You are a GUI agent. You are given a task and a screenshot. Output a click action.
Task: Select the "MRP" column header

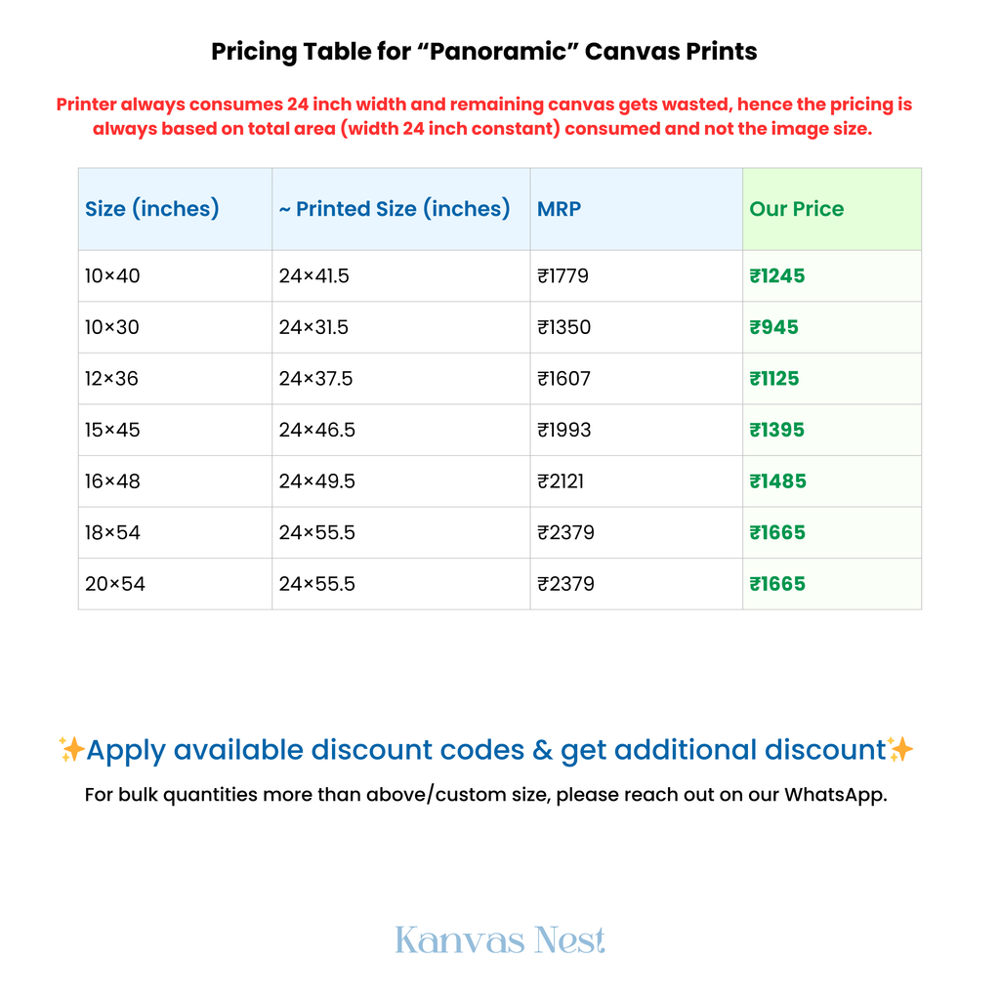560,209
